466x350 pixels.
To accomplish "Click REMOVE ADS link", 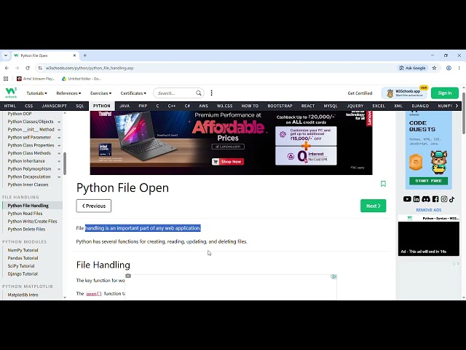I will tap(429, 210).
